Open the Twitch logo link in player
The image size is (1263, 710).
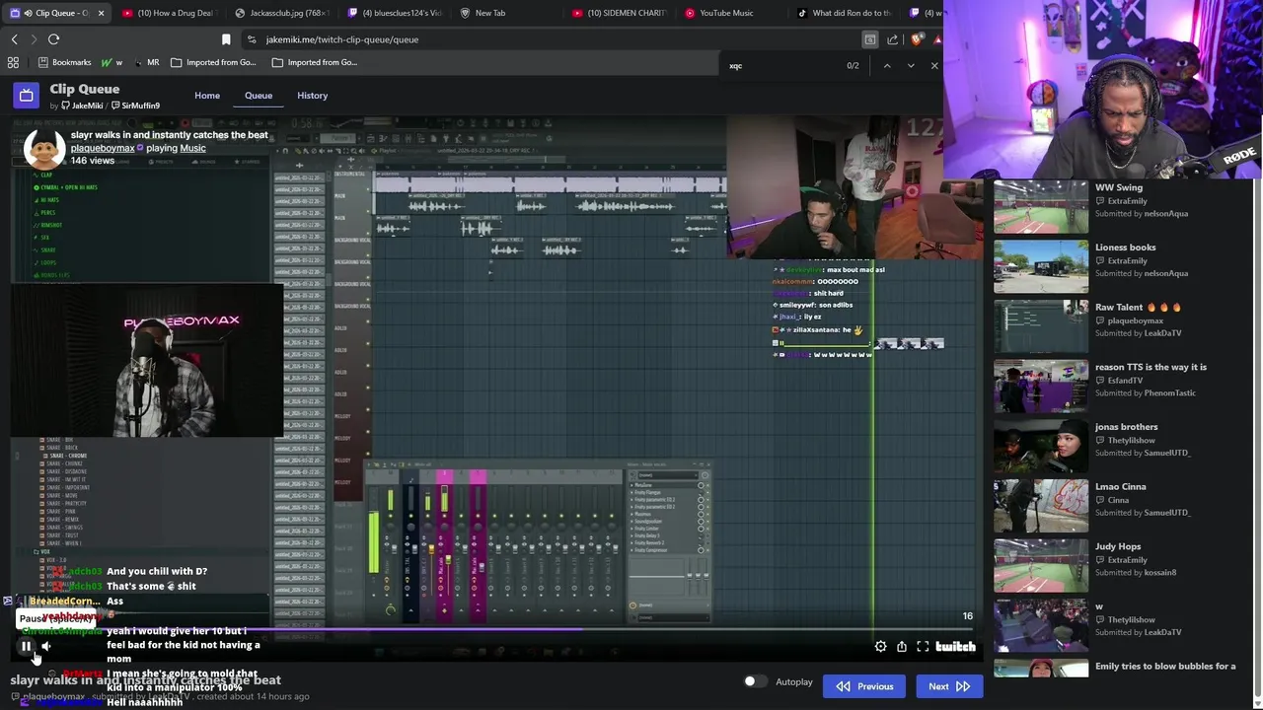[x=955, y=646]
